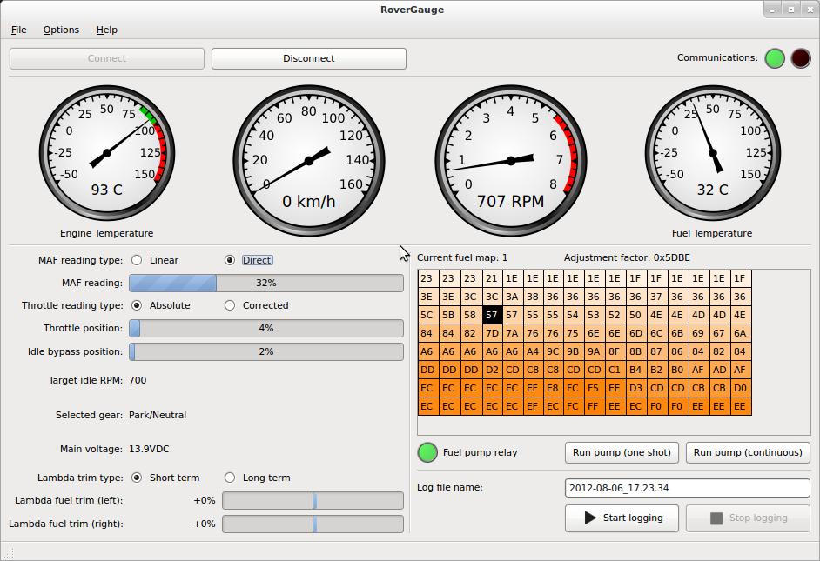Click the Stop logging button

coord(748,518)
